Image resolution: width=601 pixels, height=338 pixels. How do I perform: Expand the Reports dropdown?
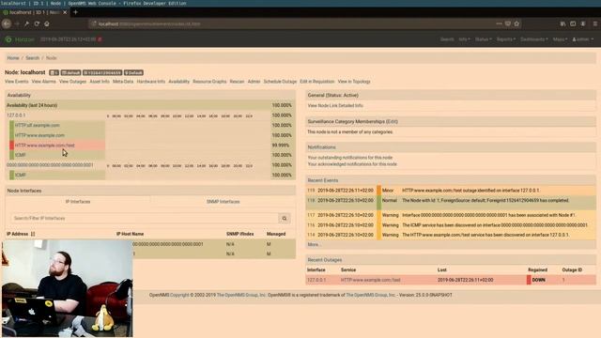tap(506, 39)
